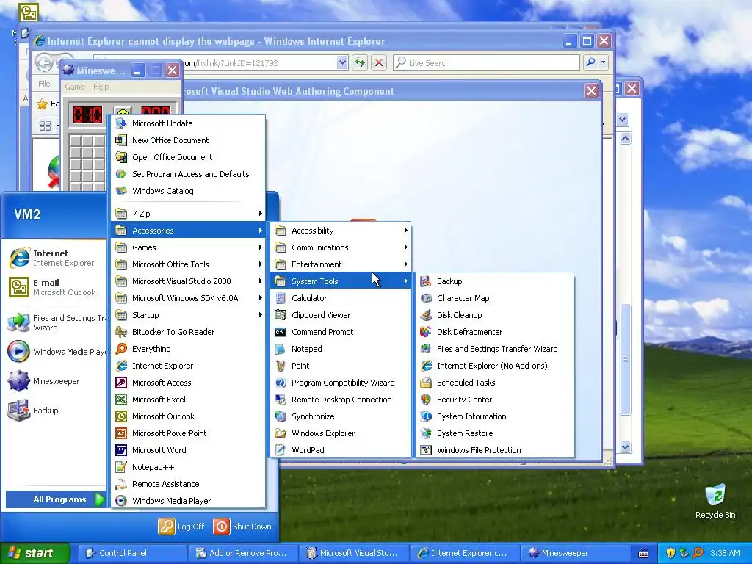The height and width of the screenshot is (564, 752).
Task: Click All Programs in Start menu
Action: point(56,499)
